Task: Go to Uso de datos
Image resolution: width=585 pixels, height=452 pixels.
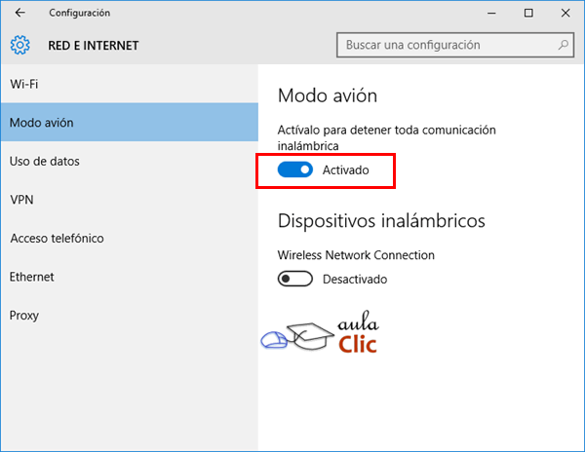Action: (x=45, y=161)
